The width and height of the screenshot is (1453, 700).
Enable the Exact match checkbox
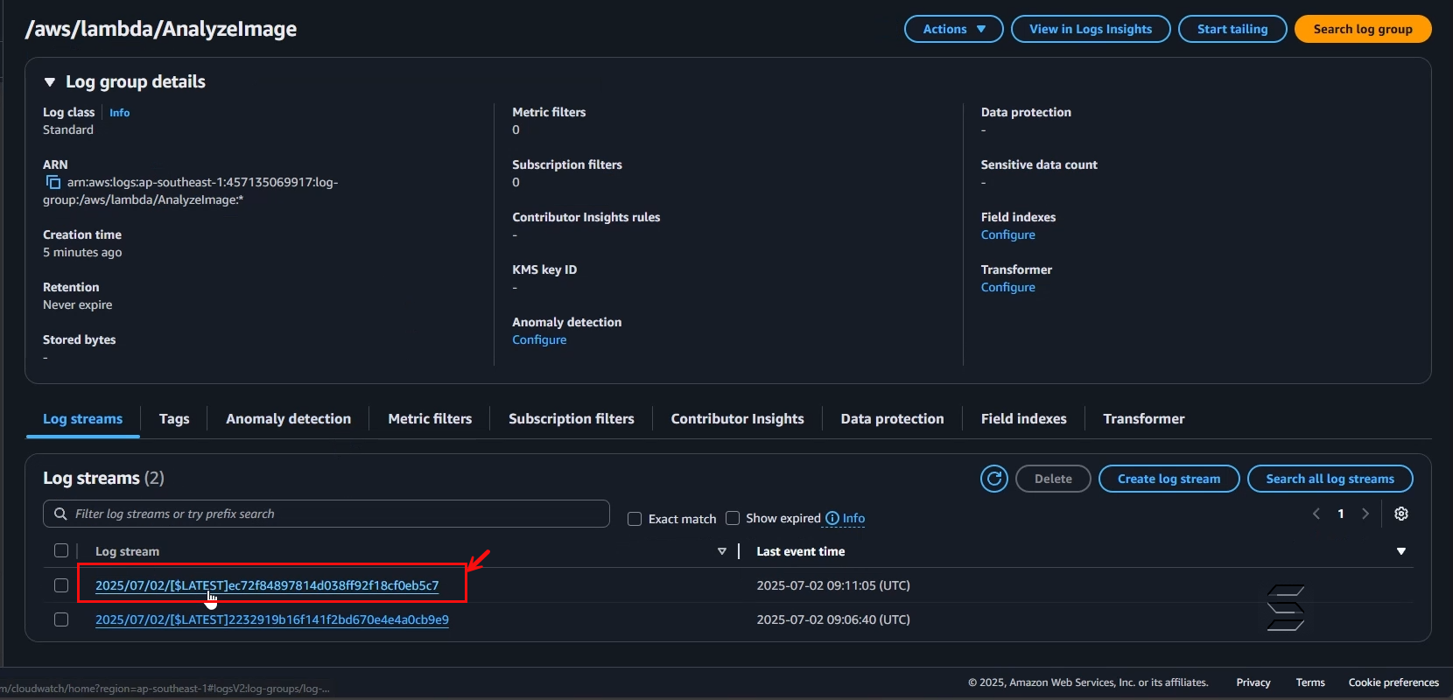[635, 519]
